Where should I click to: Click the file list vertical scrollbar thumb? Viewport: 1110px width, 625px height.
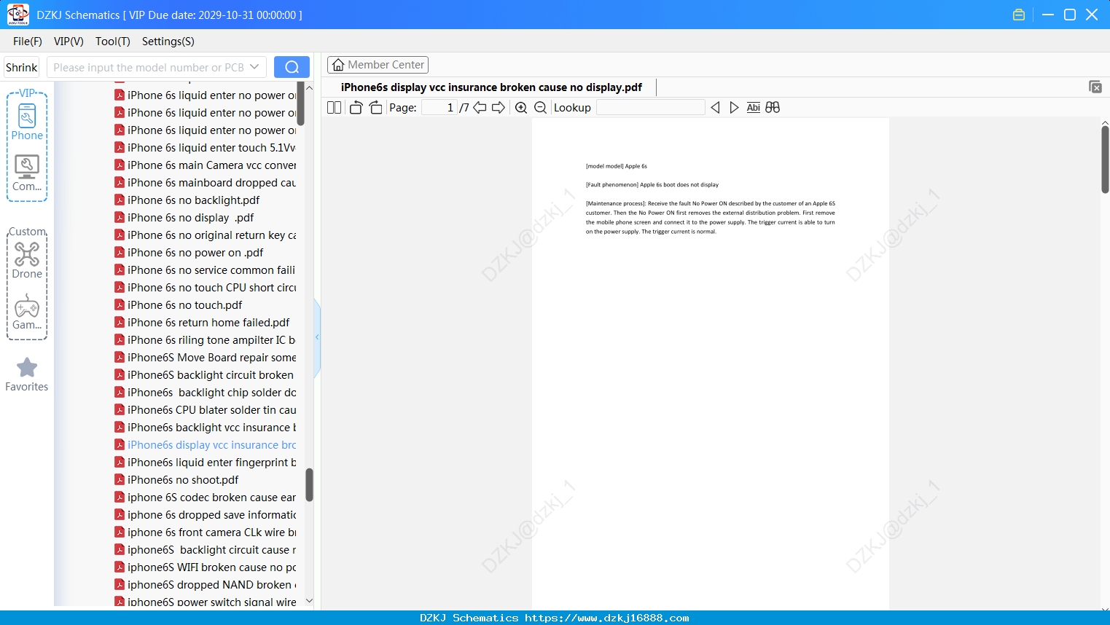tap(309, 484)
